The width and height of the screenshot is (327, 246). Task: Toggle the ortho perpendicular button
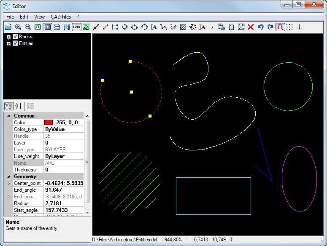pyautogui.click(x=300, y=27)
